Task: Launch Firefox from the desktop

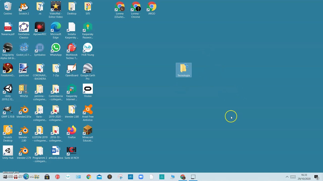Action: click(72, 132)
